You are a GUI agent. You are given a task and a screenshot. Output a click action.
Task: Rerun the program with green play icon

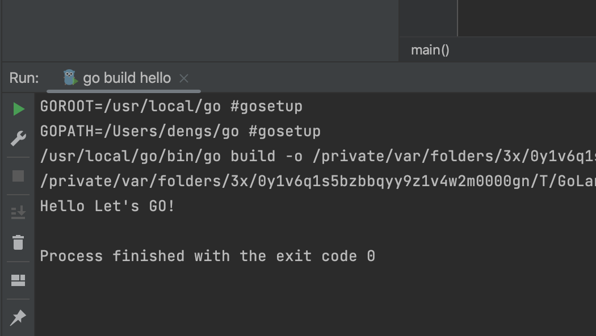[x=19, y=109]
